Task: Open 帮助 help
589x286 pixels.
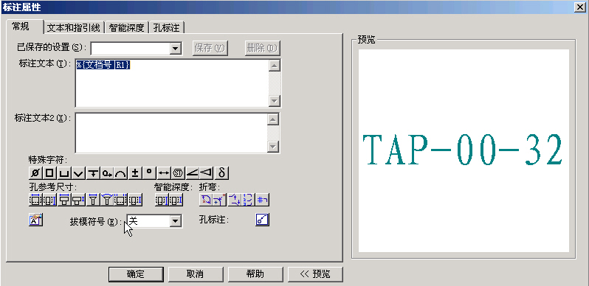Action: pos(255,274)
